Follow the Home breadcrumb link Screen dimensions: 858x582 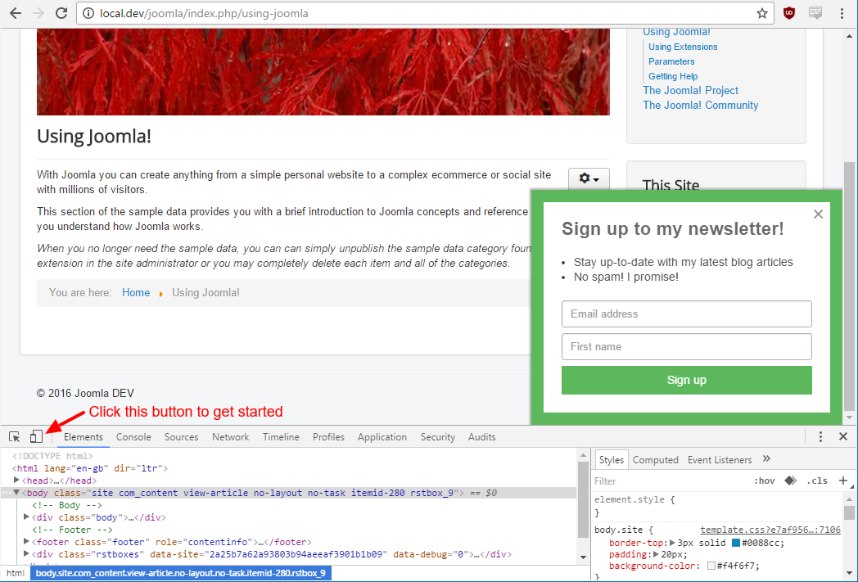point(136,293)
